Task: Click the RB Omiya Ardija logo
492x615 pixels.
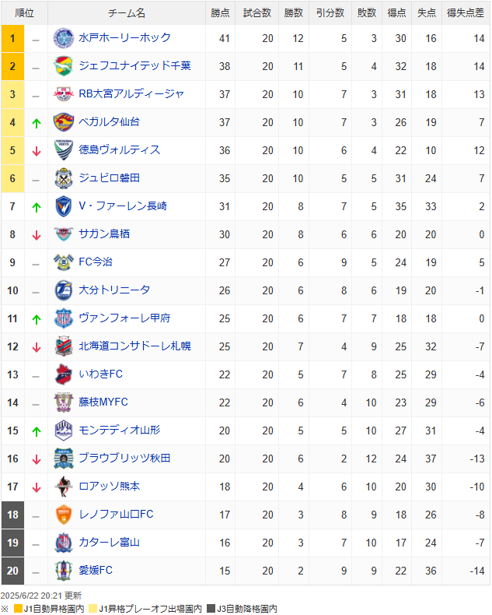Action: (63, 94)
